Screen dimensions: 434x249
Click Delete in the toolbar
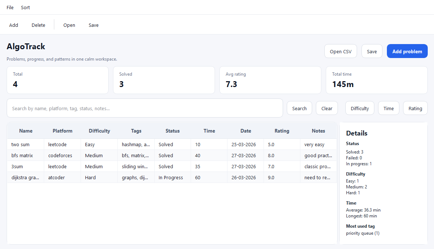point(38,25)
